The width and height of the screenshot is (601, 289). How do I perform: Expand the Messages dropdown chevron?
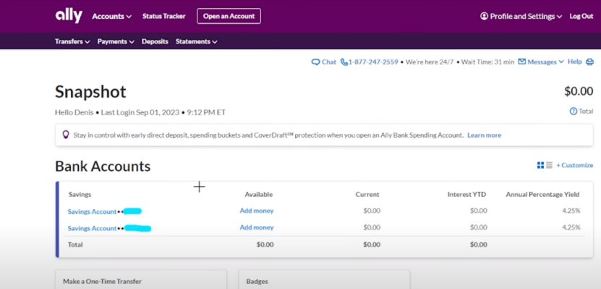tap(561, 62)
